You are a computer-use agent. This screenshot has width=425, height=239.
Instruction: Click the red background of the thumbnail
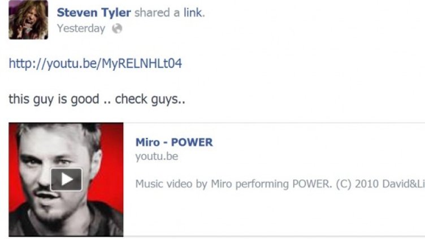tap(112, 163)
